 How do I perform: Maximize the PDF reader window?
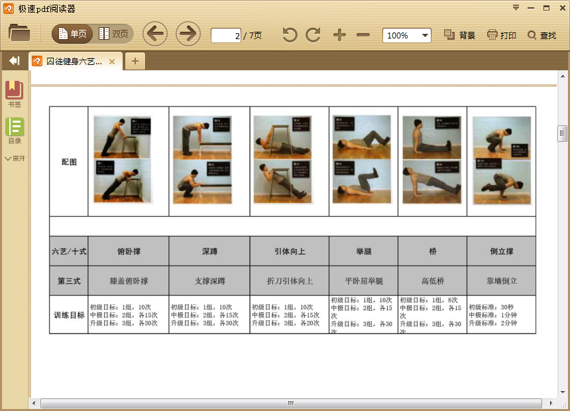point(546,8)
